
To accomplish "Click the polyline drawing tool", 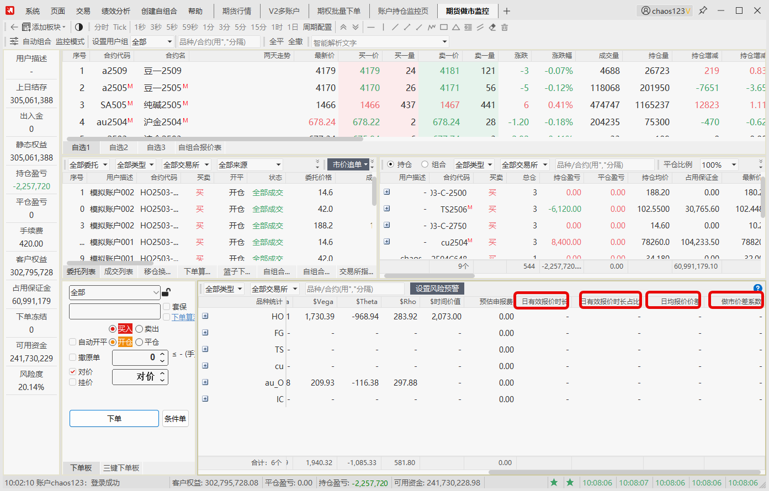I will tap(432, 27).
